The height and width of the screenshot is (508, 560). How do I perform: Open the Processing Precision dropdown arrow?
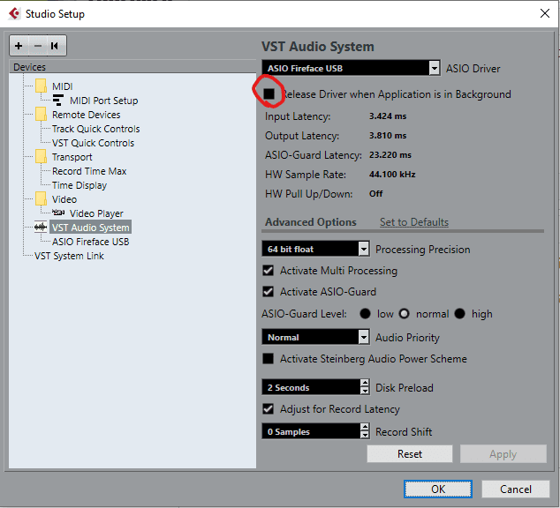(x=364, y=249)
